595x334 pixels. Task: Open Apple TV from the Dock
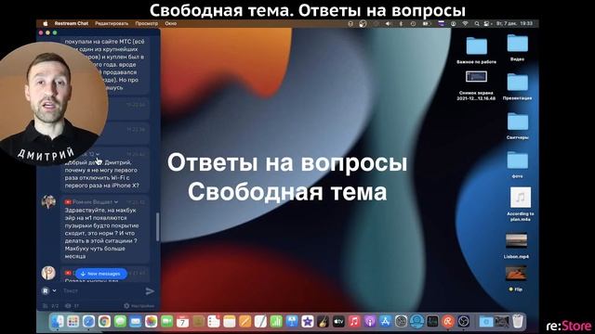coord(338,322)
